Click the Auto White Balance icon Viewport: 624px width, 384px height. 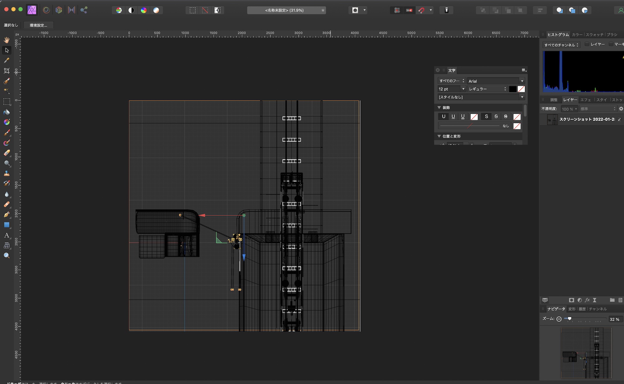[x=156, y=10]
